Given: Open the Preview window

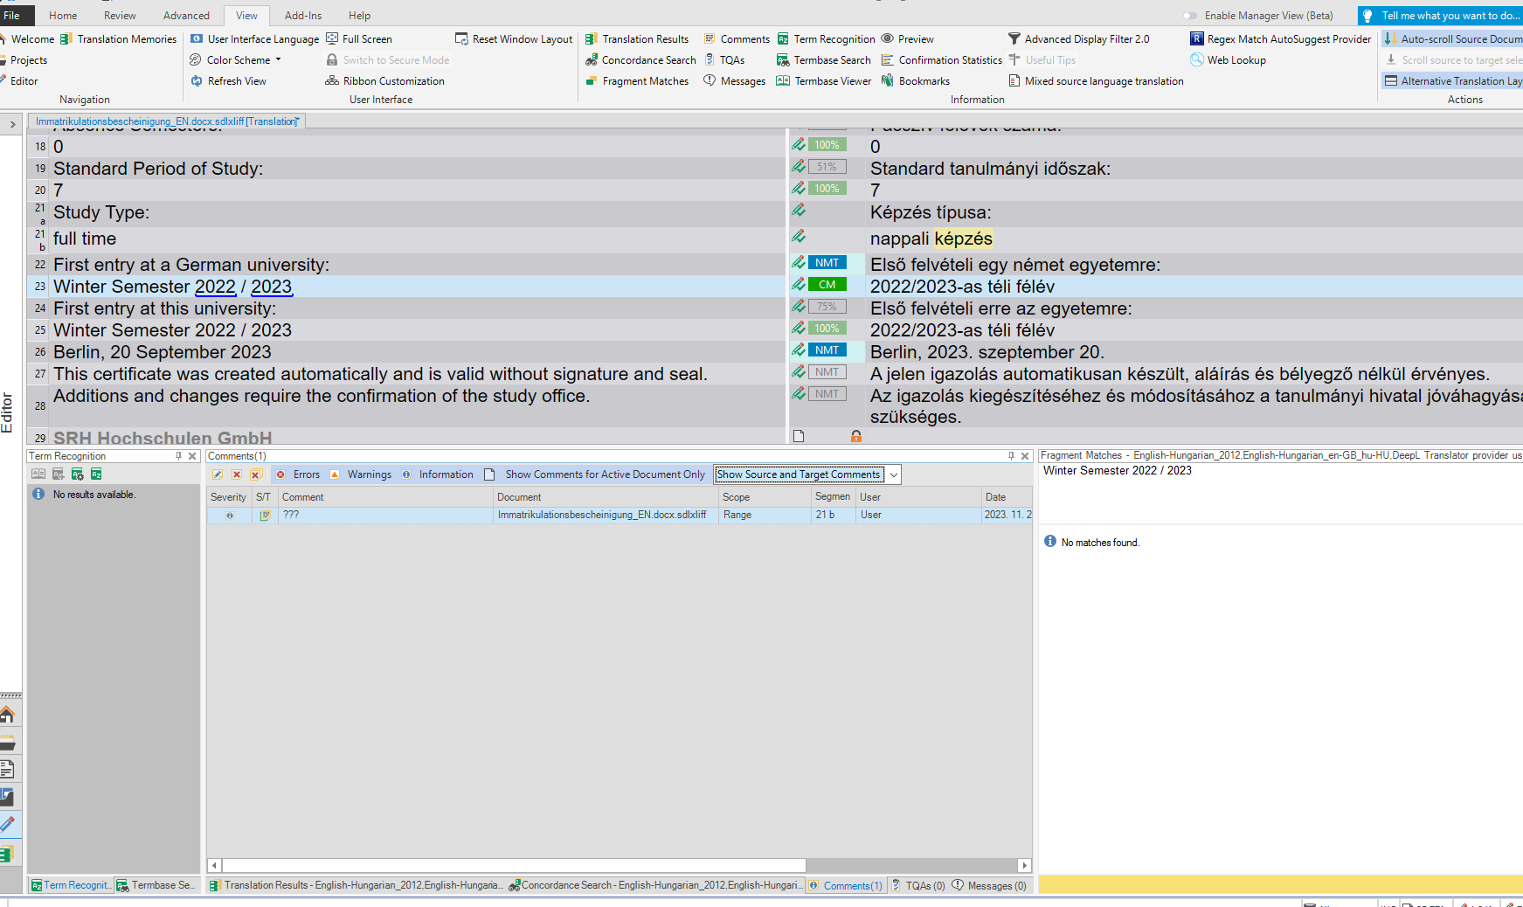Looking at the screenshot, I should 907,39.
